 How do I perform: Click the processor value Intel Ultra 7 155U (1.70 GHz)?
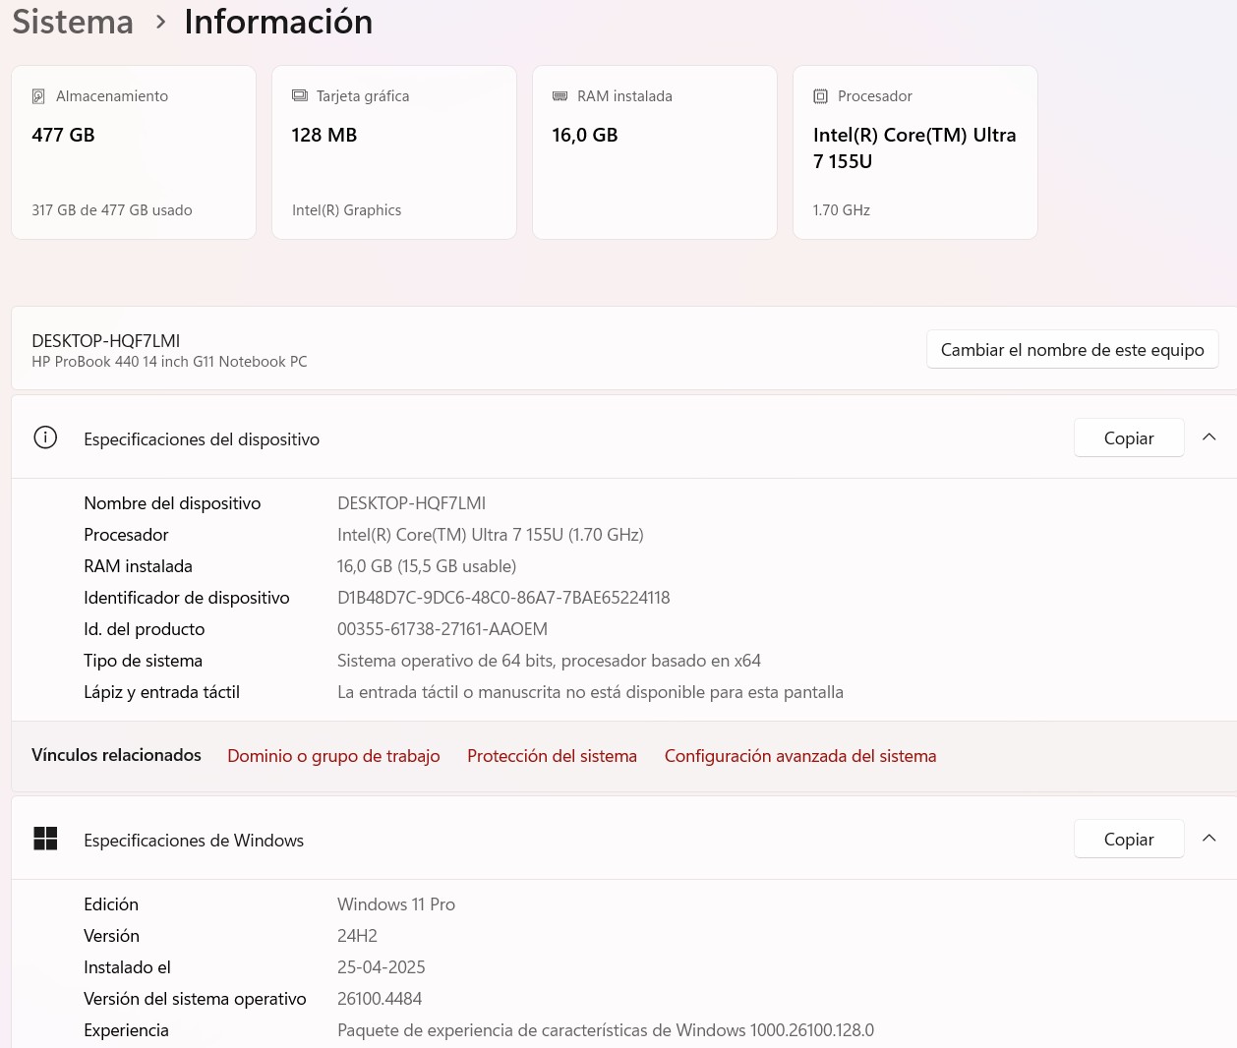[x=491, y=535]
